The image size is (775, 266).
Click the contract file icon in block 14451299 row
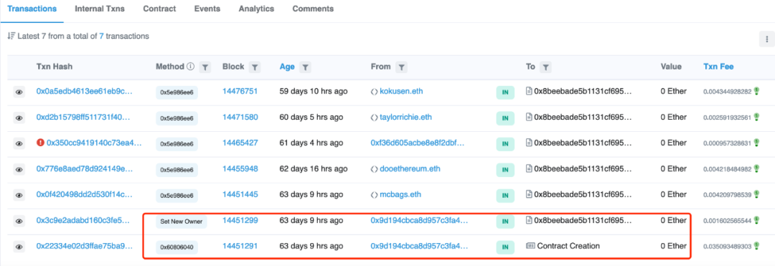(529, 220)
